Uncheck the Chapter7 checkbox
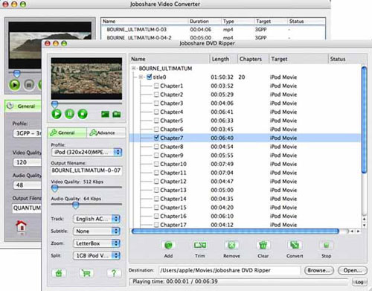Image resolution: width=372 pixels, height=291 pixels. (x=156, y=138)
